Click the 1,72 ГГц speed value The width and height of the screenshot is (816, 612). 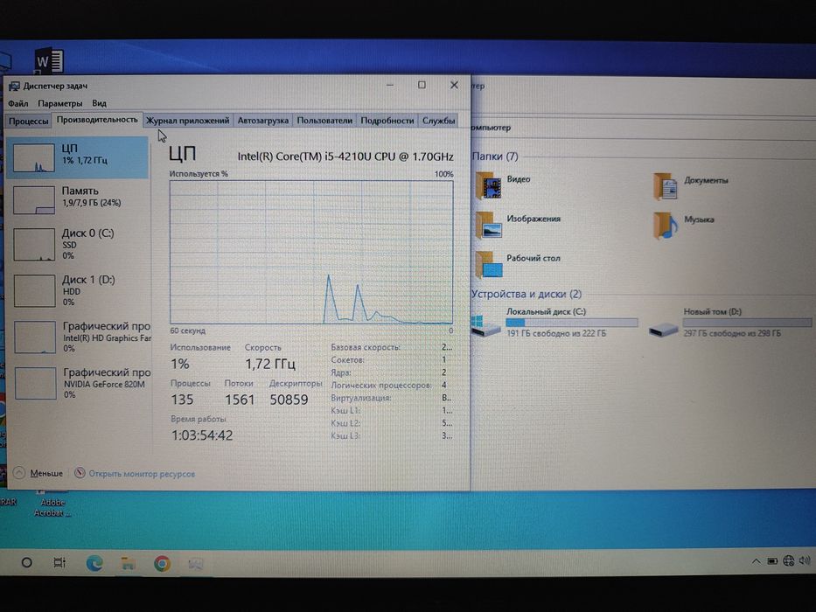[270, 364]
